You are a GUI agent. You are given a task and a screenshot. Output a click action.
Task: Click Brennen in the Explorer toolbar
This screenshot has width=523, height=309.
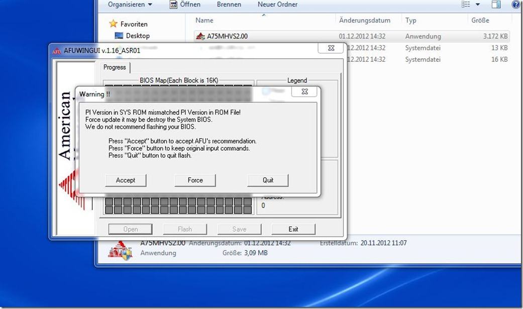[229, 5]
